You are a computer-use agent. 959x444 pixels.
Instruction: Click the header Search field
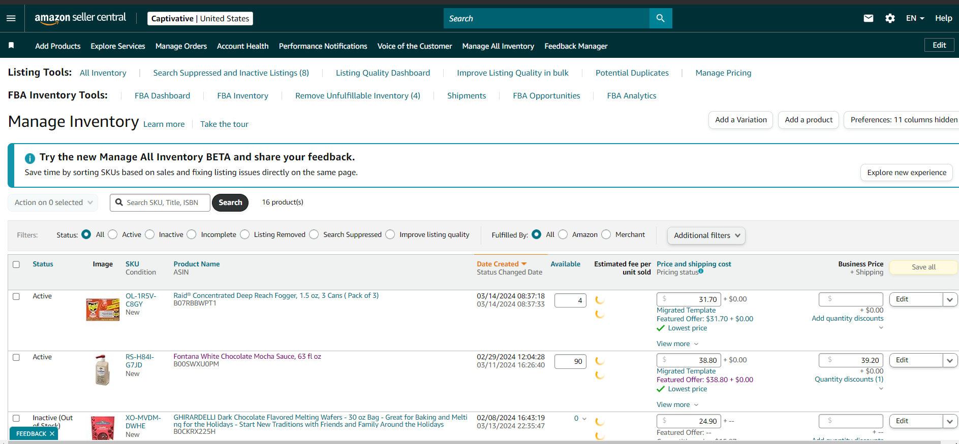[546, 18]
